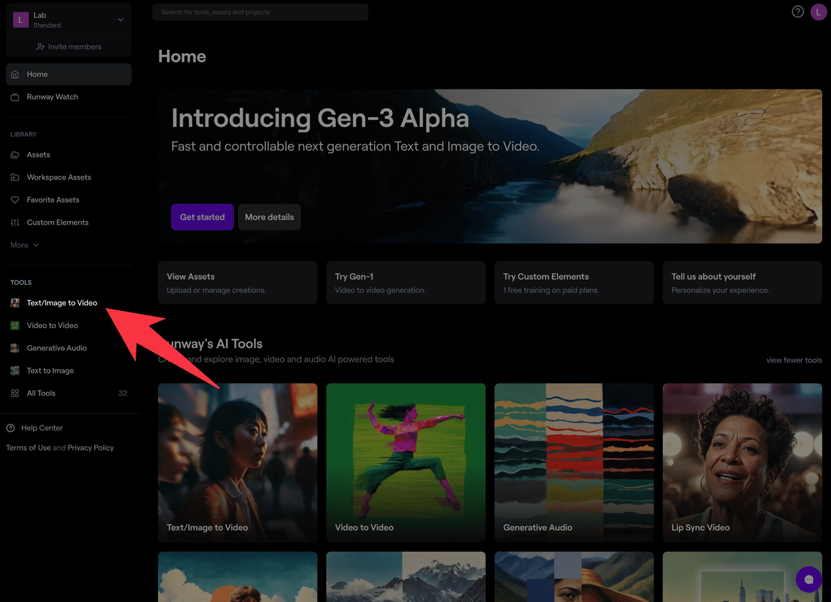Focus the search tools and assets field
Viewport: 831px width, 602px height.
[x=260, y=12]
